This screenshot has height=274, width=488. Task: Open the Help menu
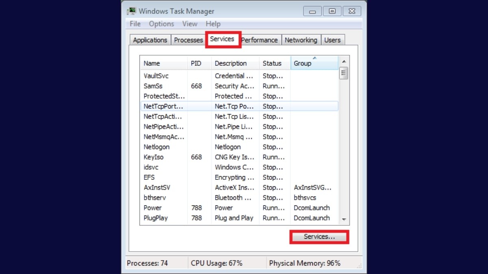click(213, 24)
